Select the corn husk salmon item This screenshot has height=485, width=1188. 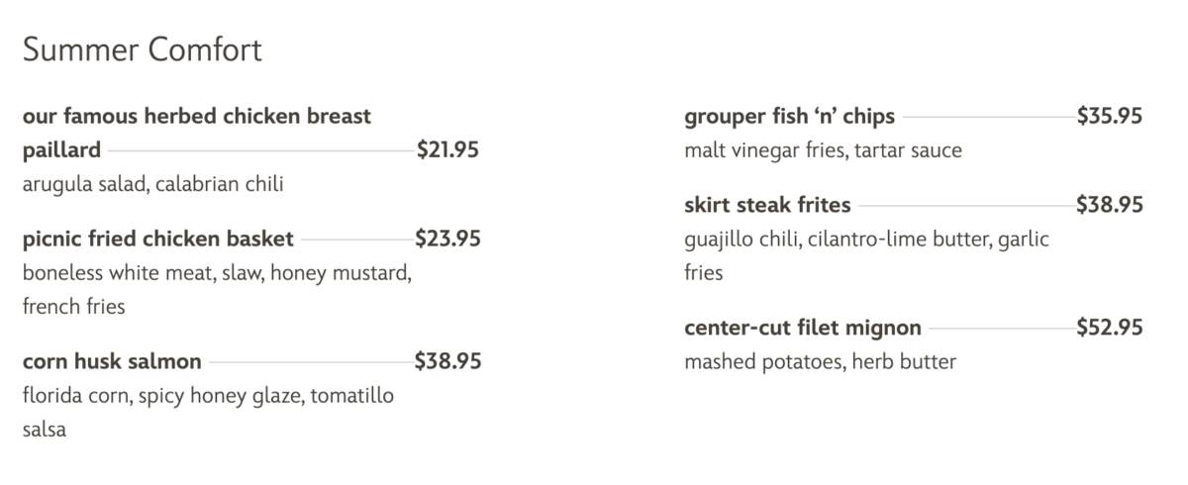coord(112,361)
